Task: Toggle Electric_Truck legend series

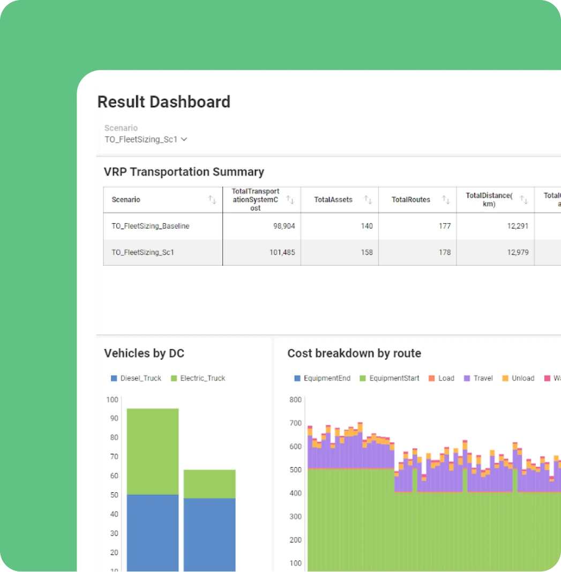Action: [x=198, y=378]
